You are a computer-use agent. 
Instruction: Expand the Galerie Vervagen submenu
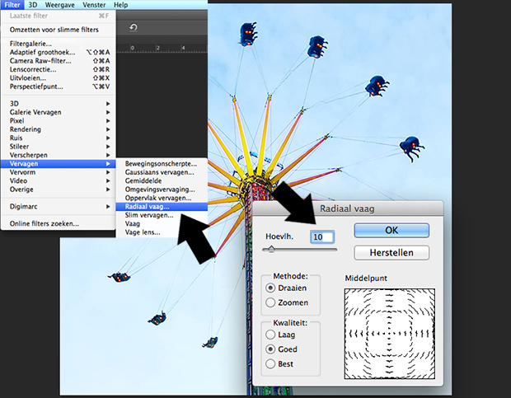[58, 112]
